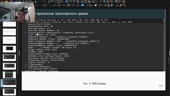
Task: Toggle Point Edit mode
Action: click(x=117, y=5)
